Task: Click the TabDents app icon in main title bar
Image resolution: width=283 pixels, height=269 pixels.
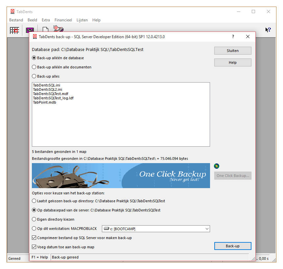Action: 12,12
